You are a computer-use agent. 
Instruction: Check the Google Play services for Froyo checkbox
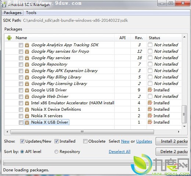tap(21, 52)
